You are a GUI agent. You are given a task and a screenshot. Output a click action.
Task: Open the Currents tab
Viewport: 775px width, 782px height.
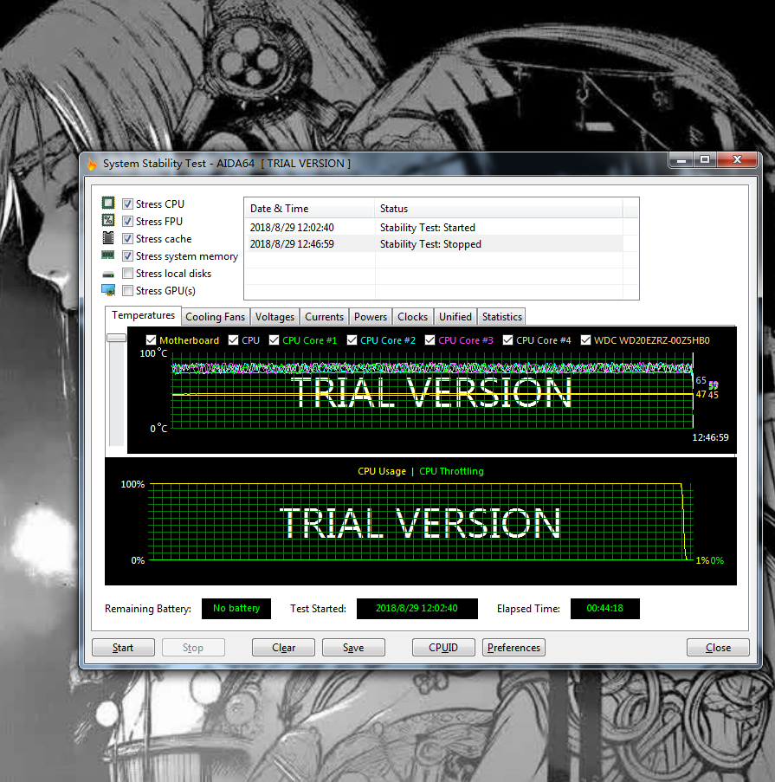point(324,317)
